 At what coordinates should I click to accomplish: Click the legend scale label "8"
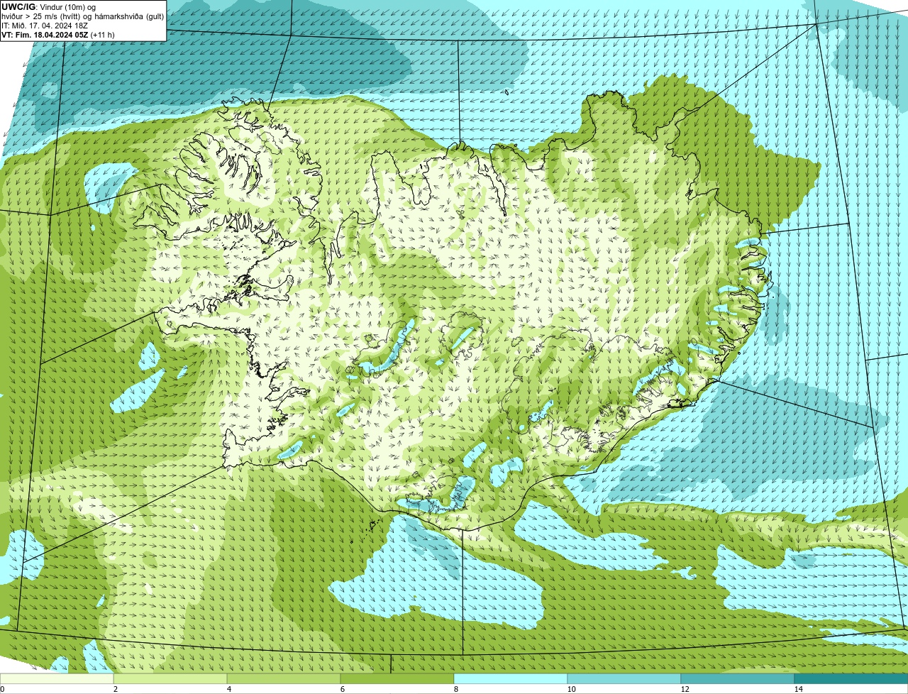point(455,689)
